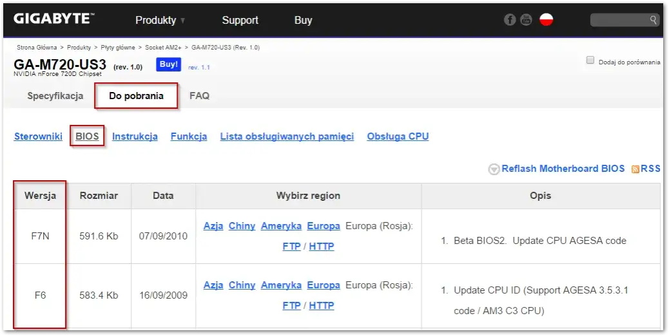Open Lista obsługiwanych pamięci link
Viewport: 669px width, 336px height.
point(287,136)
